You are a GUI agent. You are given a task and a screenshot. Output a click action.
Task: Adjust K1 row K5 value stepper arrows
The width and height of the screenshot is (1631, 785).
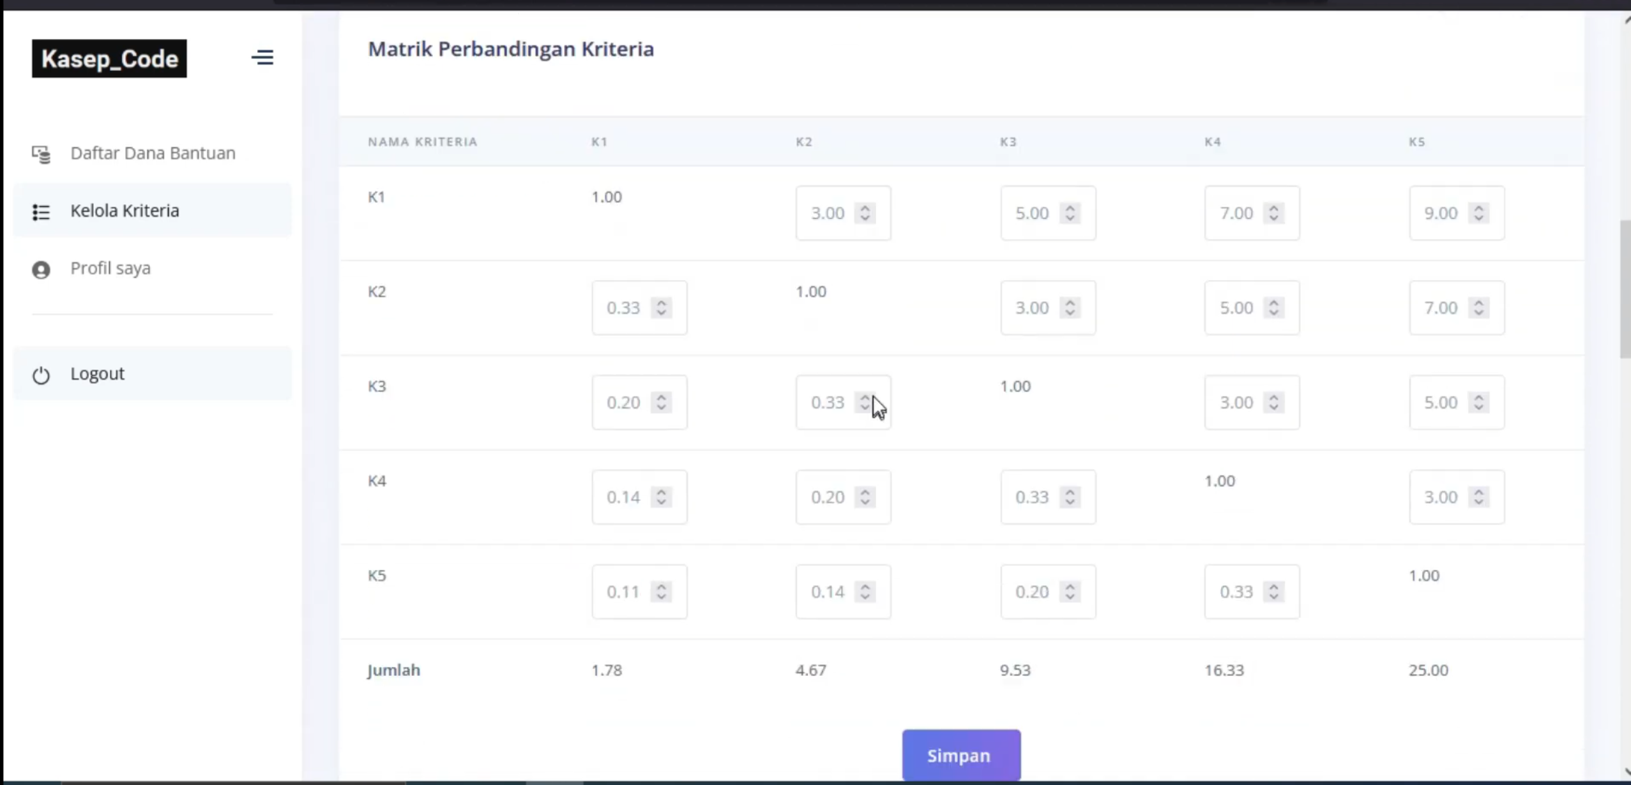pyautogui.click(x=1478, y=213)
